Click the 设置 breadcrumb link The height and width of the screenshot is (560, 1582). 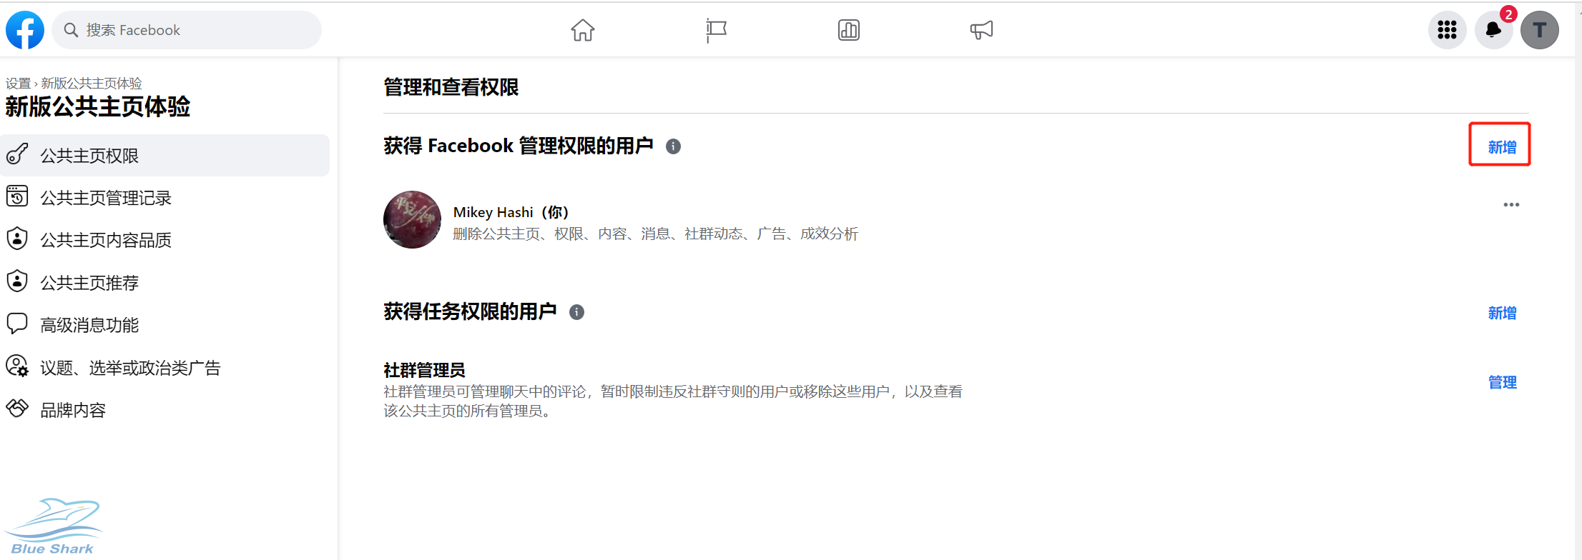click(x=18, y=83)
